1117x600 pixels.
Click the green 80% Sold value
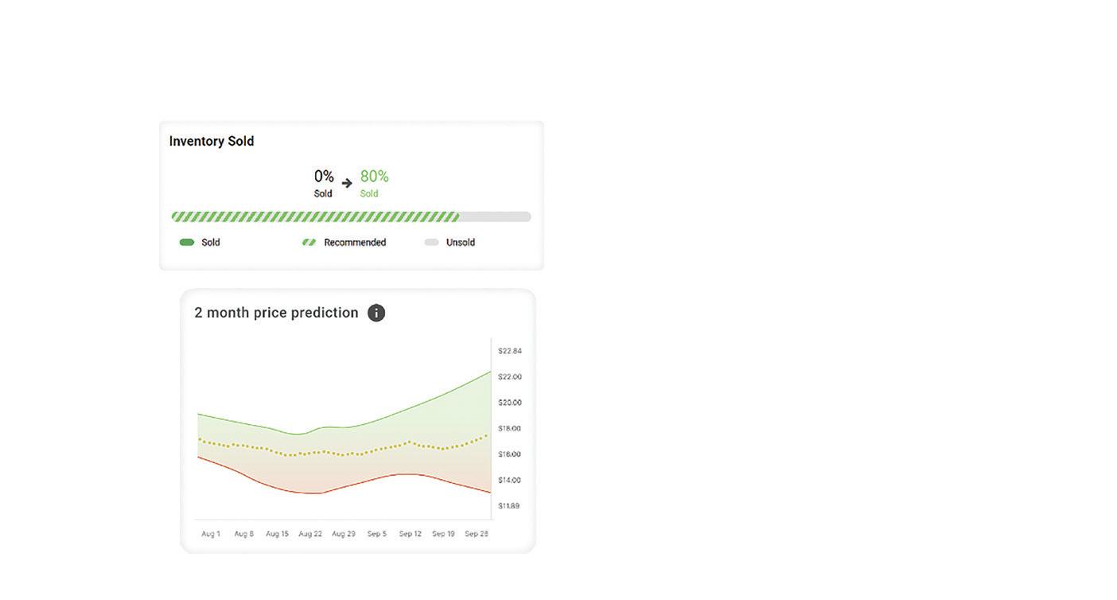point(374,177)
